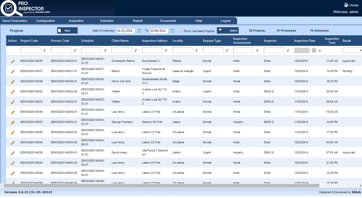Viewport: 362px width, 198px height.
Task: Click filter icon for Inspection Environment column
Action: 257,51
